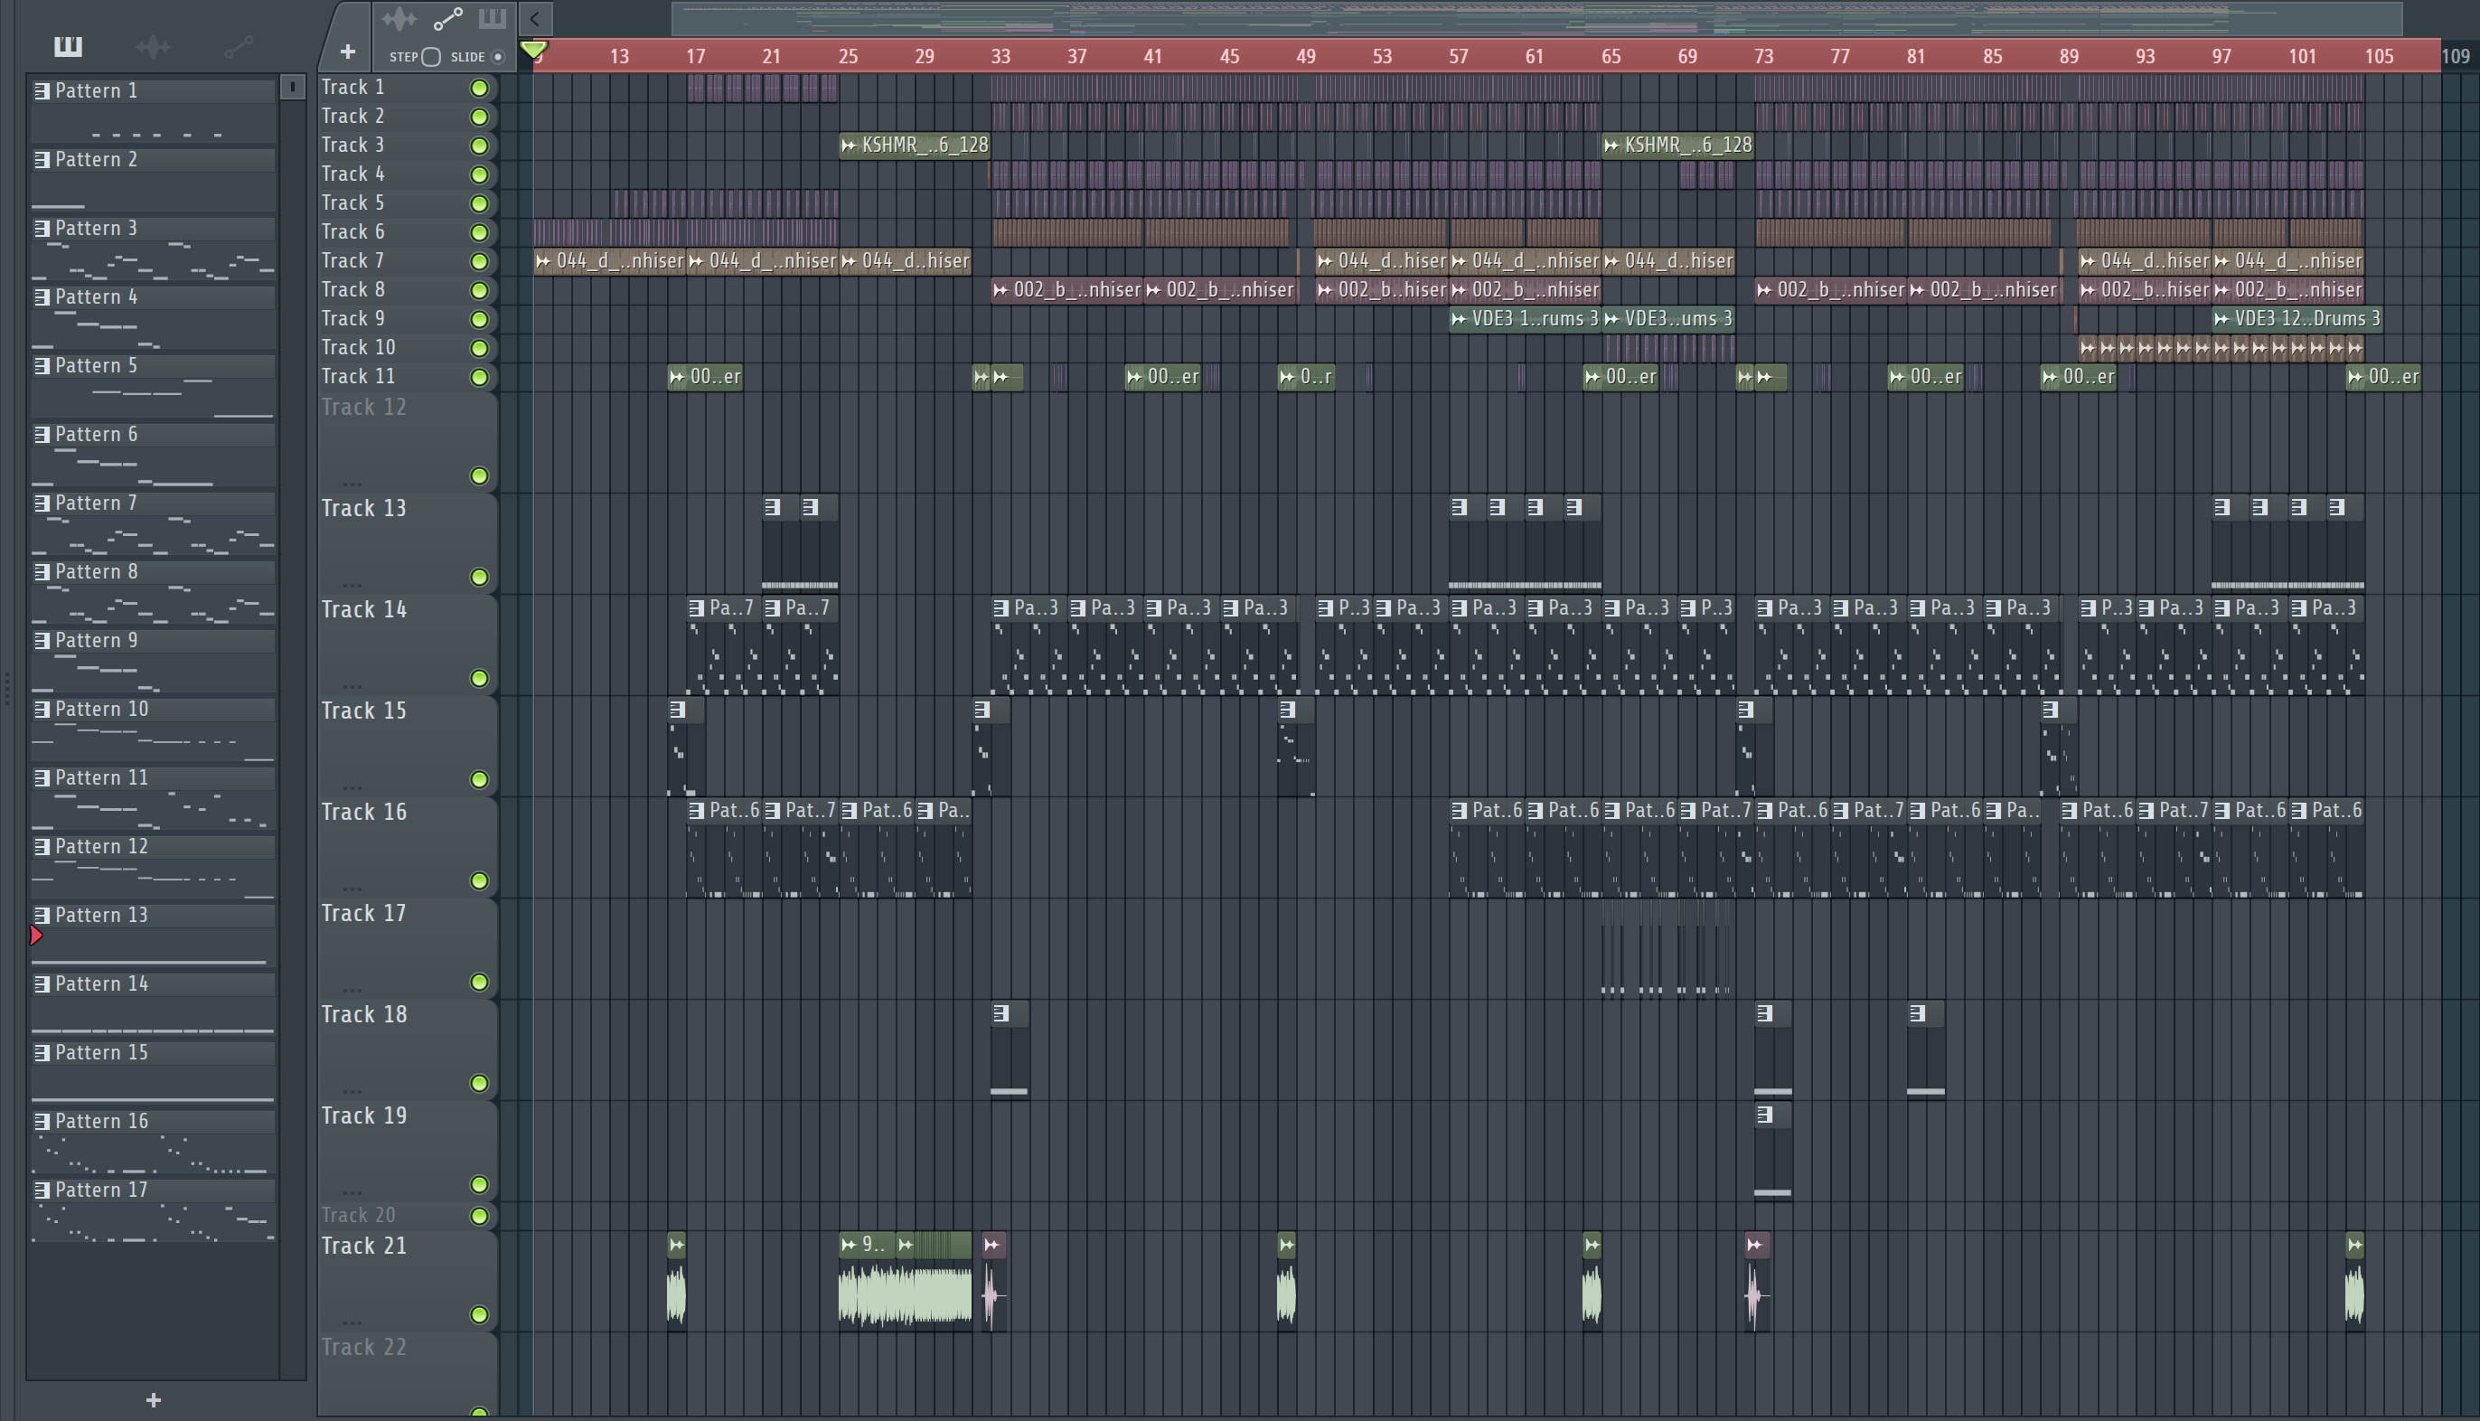
Task: Mute Track 14 with its green LED
Action: (479, 678)
